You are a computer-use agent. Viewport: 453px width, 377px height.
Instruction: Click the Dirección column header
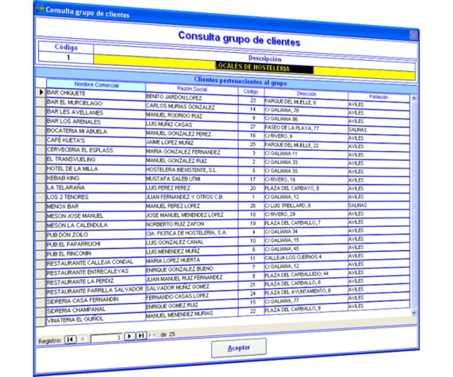pyautogui.click(x=307, y=94)
